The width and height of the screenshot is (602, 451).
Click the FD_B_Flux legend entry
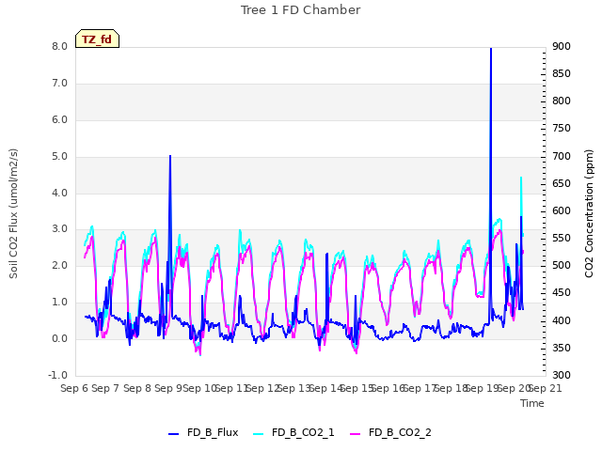203,433
